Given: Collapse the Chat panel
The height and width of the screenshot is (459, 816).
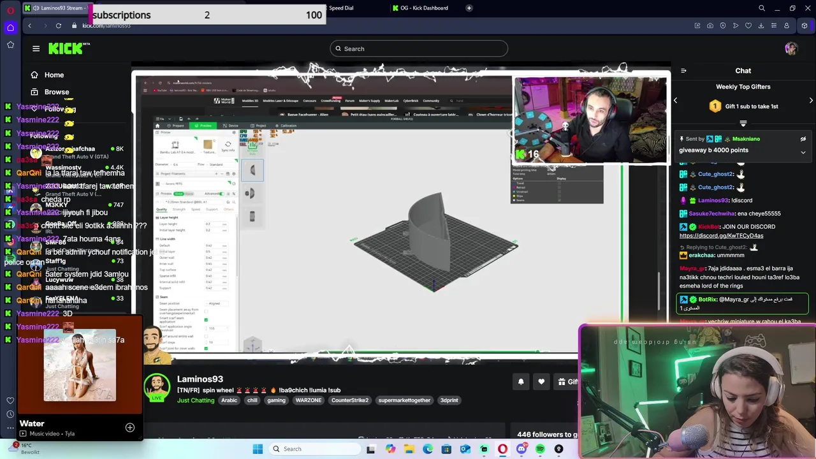Looking at the screenshot, I should [683, 71].
